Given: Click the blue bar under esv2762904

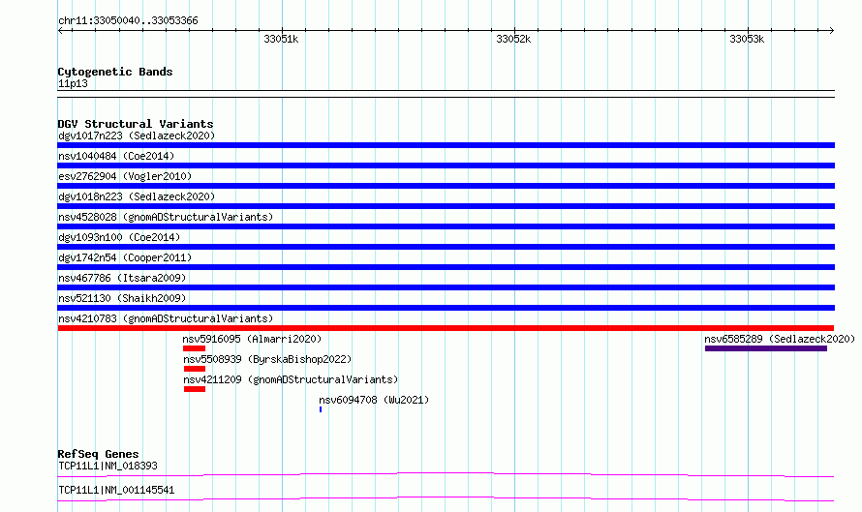Looking at the screenshot, I should click(x=446, y=186).
